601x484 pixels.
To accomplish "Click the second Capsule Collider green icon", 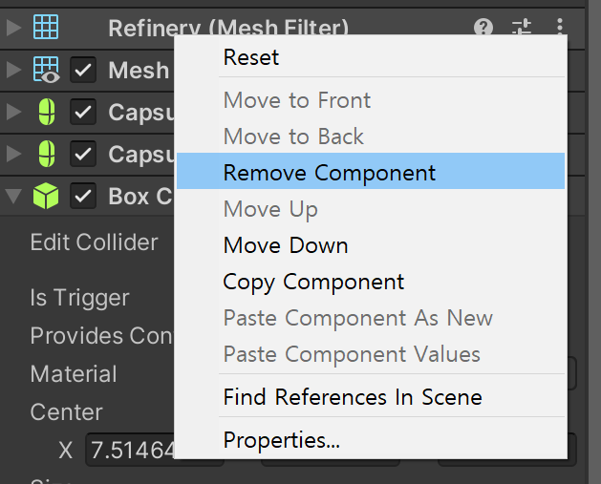I will (46, 154).
